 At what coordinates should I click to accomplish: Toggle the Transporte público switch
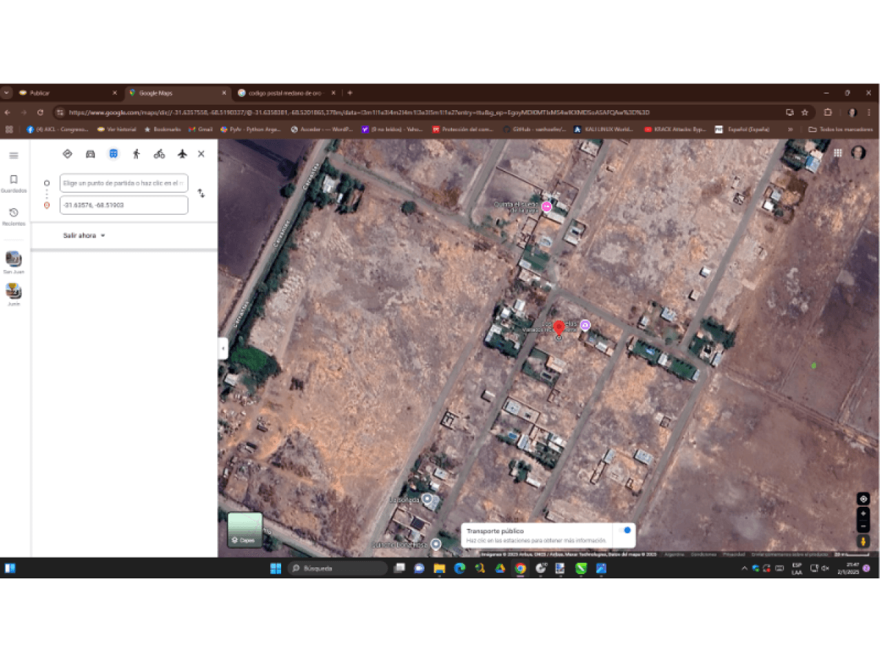(x=625, y=531)
